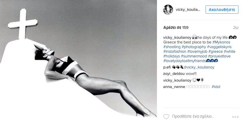Follow the account with the Ακολουθήστε button
The image size is (244, 125).
(x=222, y=10)
